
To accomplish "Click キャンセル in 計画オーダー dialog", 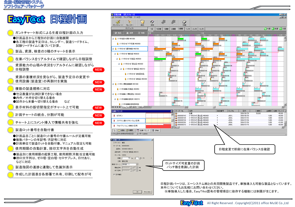I will (147, 192).
